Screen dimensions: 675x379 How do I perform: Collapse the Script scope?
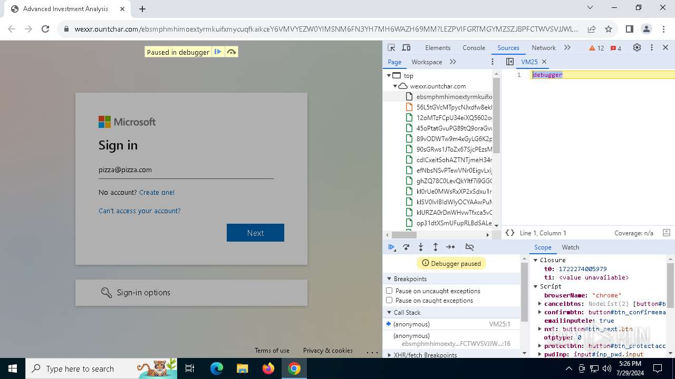[535, 286]
